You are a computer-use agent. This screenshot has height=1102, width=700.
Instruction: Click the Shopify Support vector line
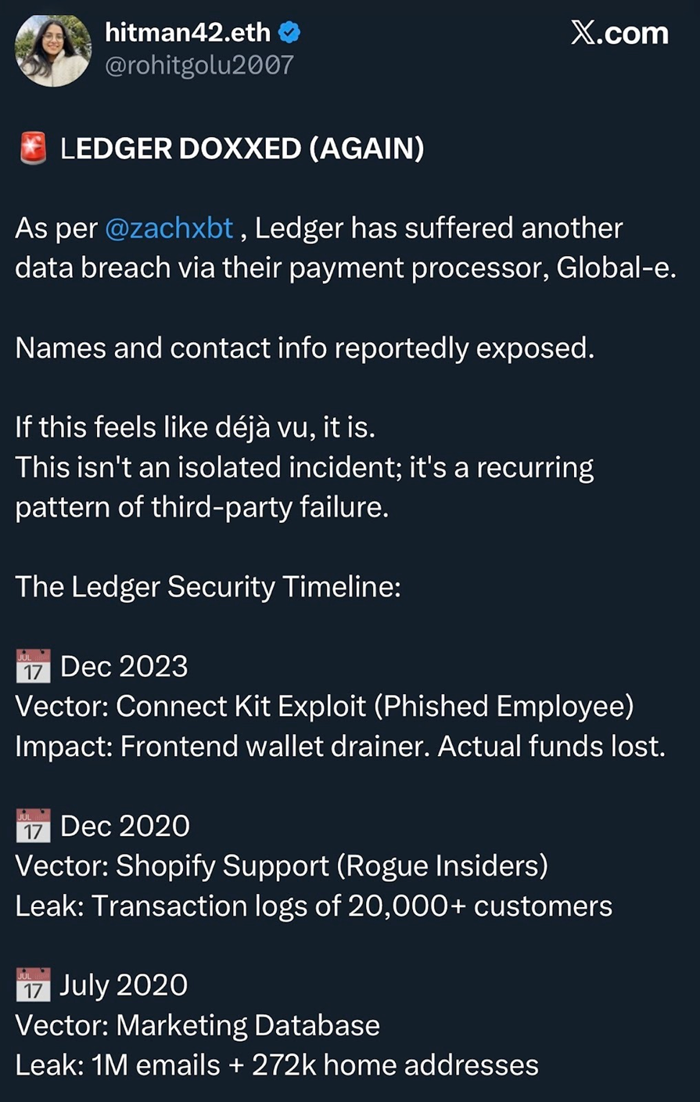point(282,866)
